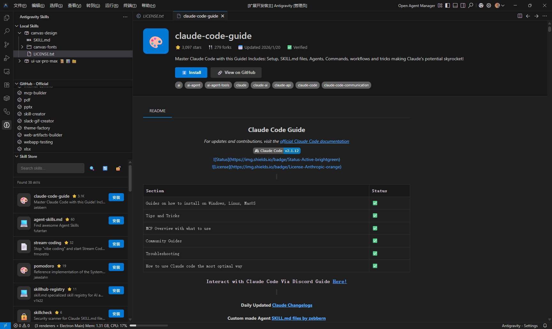Open the Explorer view in the activity bar
Image resolution: width=552 pixels, height=329 pixels.
[6, 18]
